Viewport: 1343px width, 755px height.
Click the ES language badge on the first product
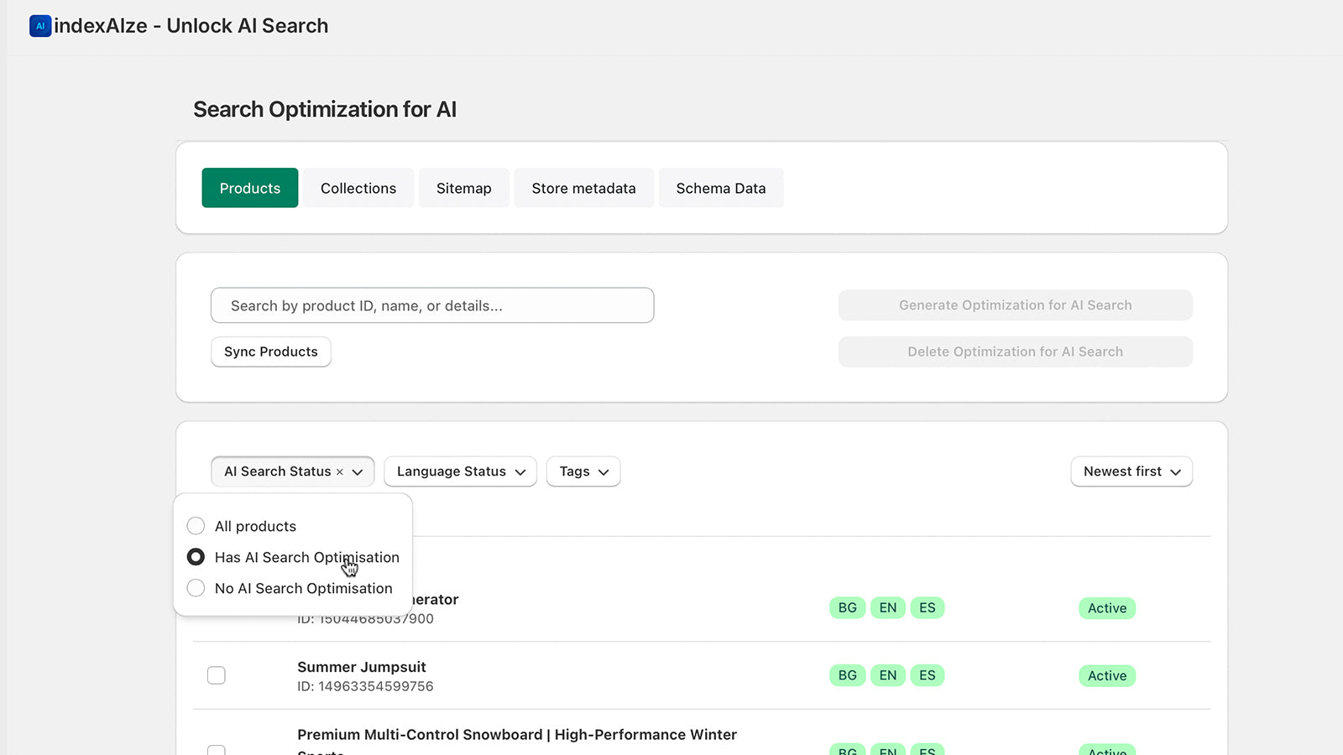[x=928, y=607]
